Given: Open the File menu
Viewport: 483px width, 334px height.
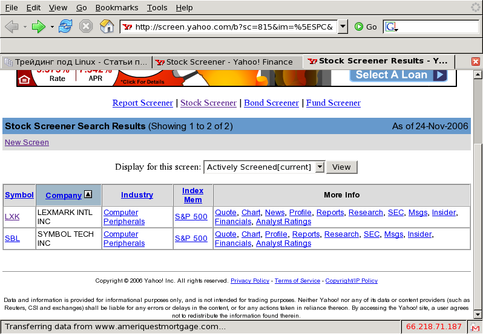Looking at the screenshot, I should [11, 7].
